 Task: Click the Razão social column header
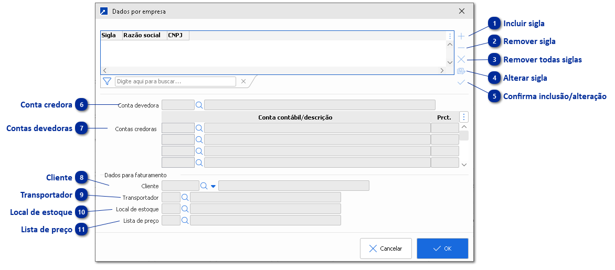coord(142,36)
